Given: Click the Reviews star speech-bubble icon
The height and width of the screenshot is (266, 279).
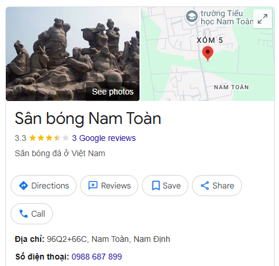Looking at the screenshot, I should tap(93, 186).
